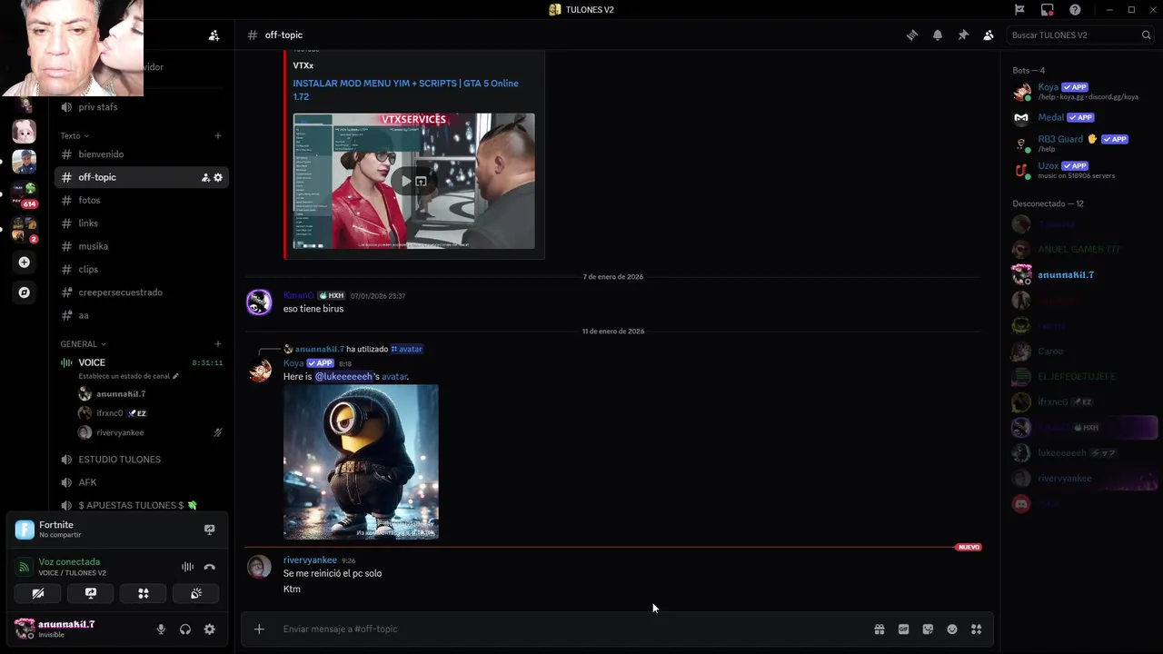Open the GIF picker
This screenshot has height=654, width=1163.
[x=904, y=629]
